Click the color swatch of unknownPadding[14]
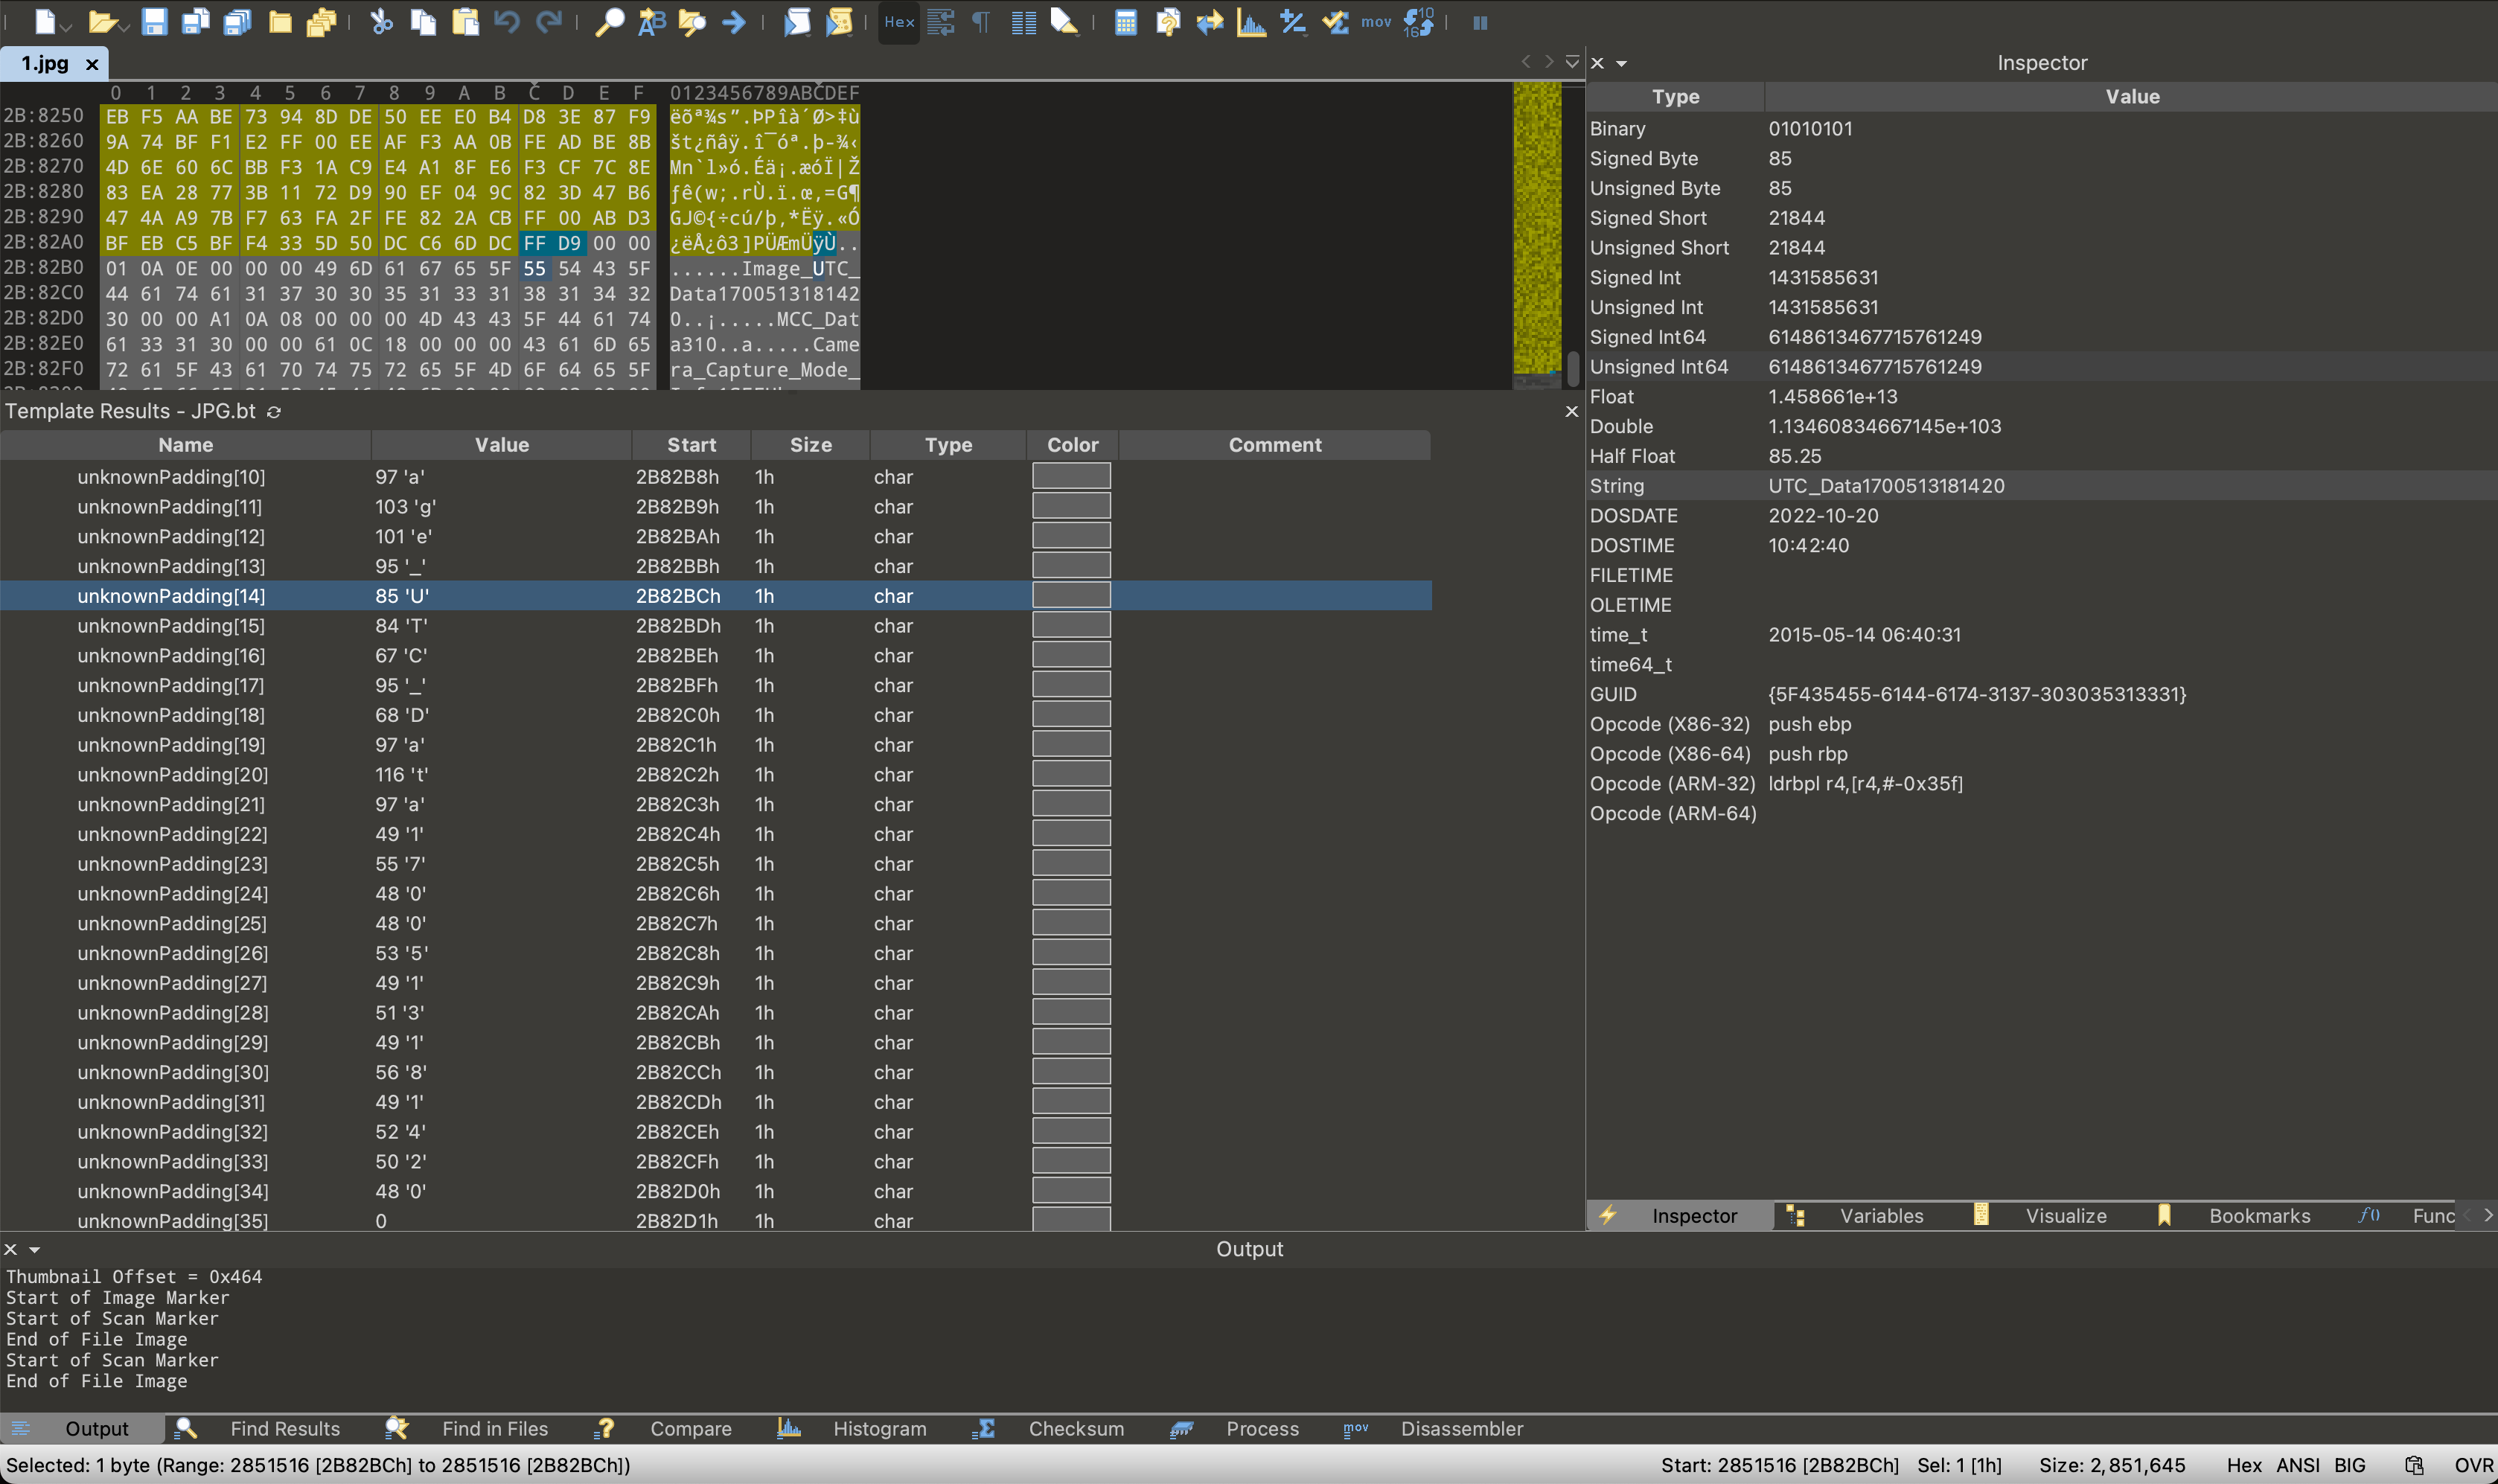Viewport: 2498px width, 1484px height. pyautogui.click(x=1071, y=596)
